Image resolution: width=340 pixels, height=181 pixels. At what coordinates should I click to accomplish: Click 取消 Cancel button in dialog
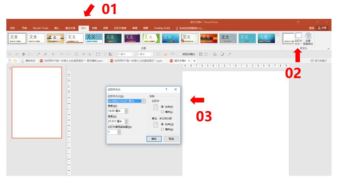171,139
